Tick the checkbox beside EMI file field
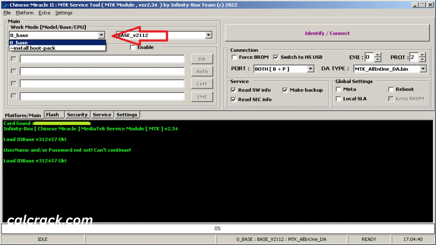The image size is (436, 245). tap(14, 96)
